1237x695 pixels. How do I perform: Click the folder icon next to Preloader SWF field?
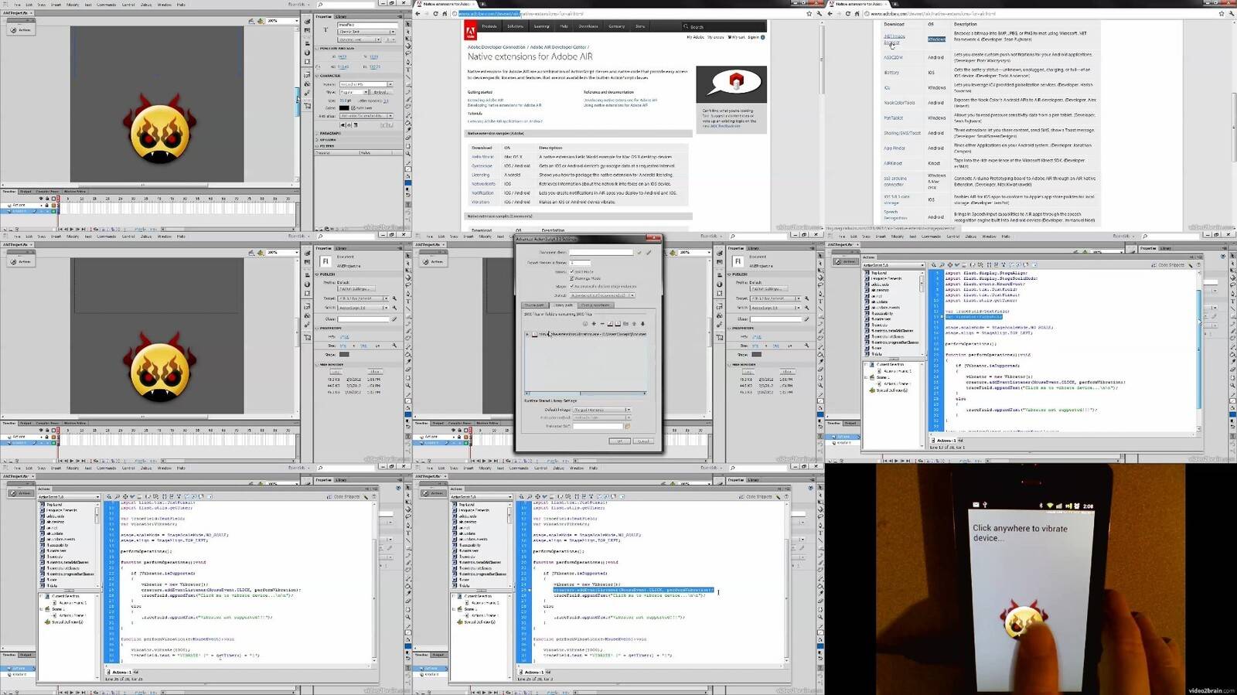coord(627,426)
